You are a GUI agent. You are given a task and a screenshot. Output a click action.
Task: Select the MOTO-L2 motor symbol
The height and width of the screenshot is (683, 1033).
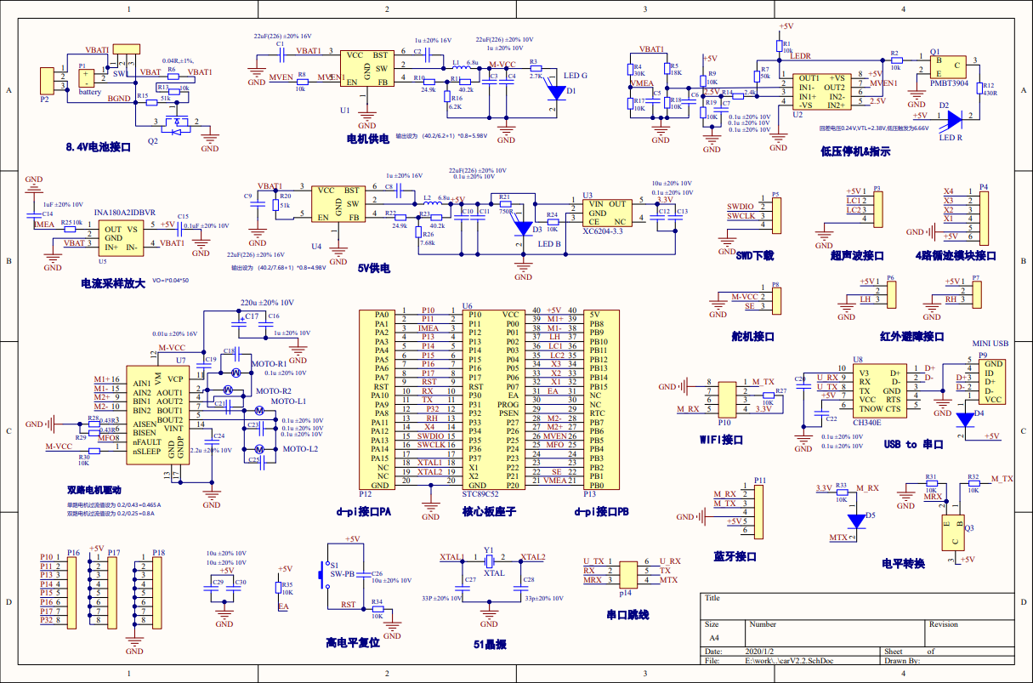click(260, 447)
